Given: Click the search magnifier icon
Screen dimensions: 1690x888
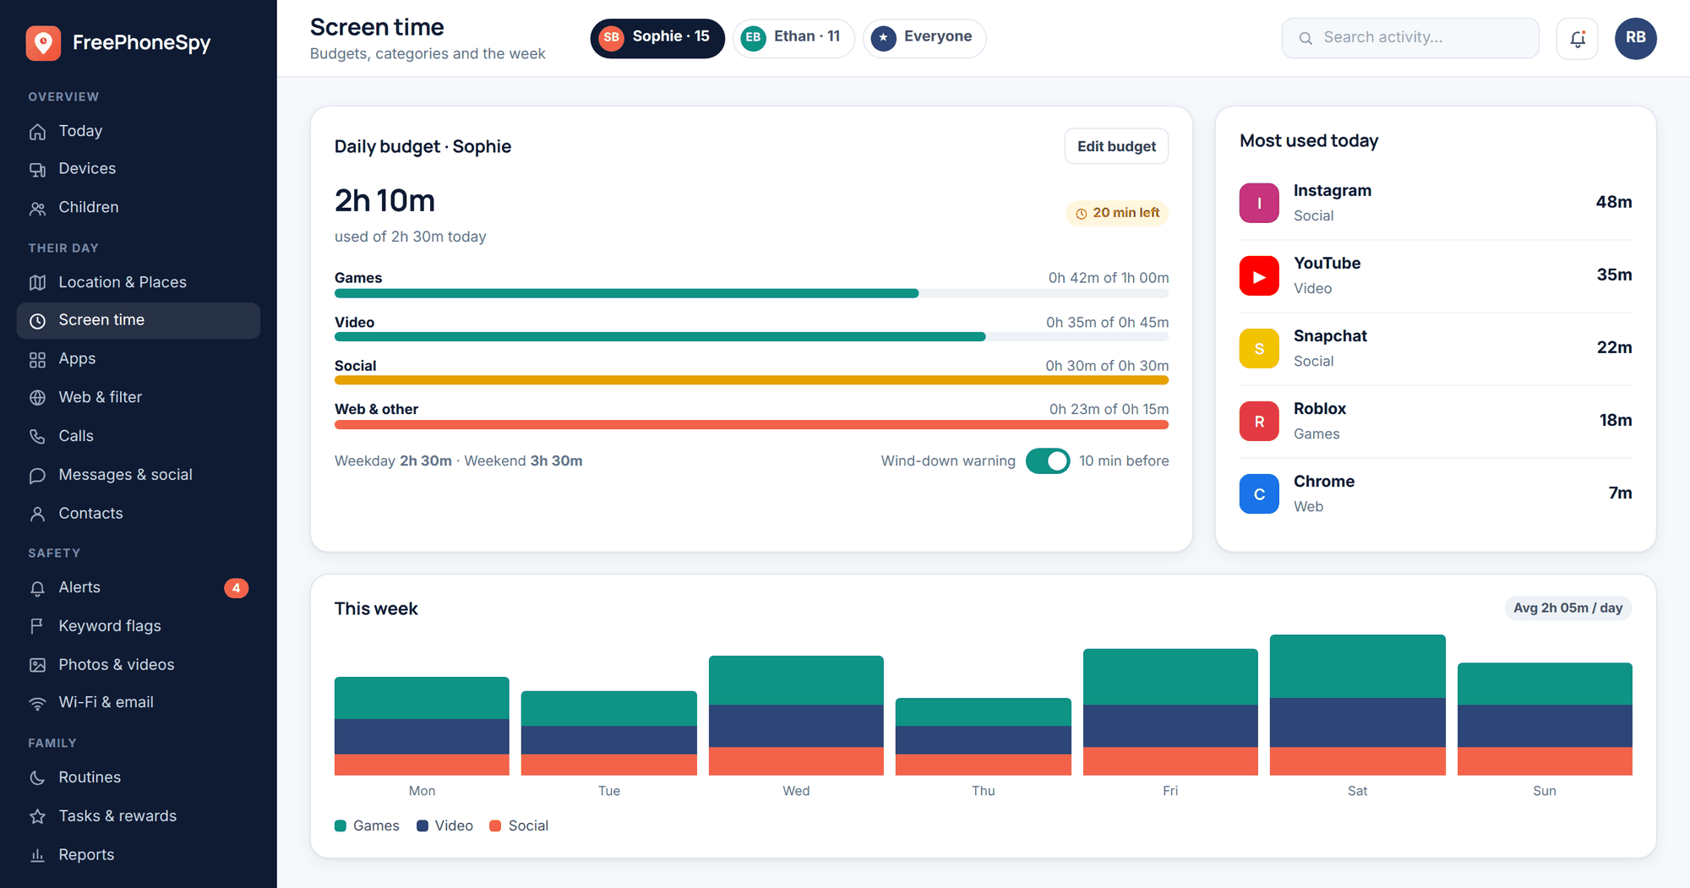Looking at the screenshot, I should 1306,38.
